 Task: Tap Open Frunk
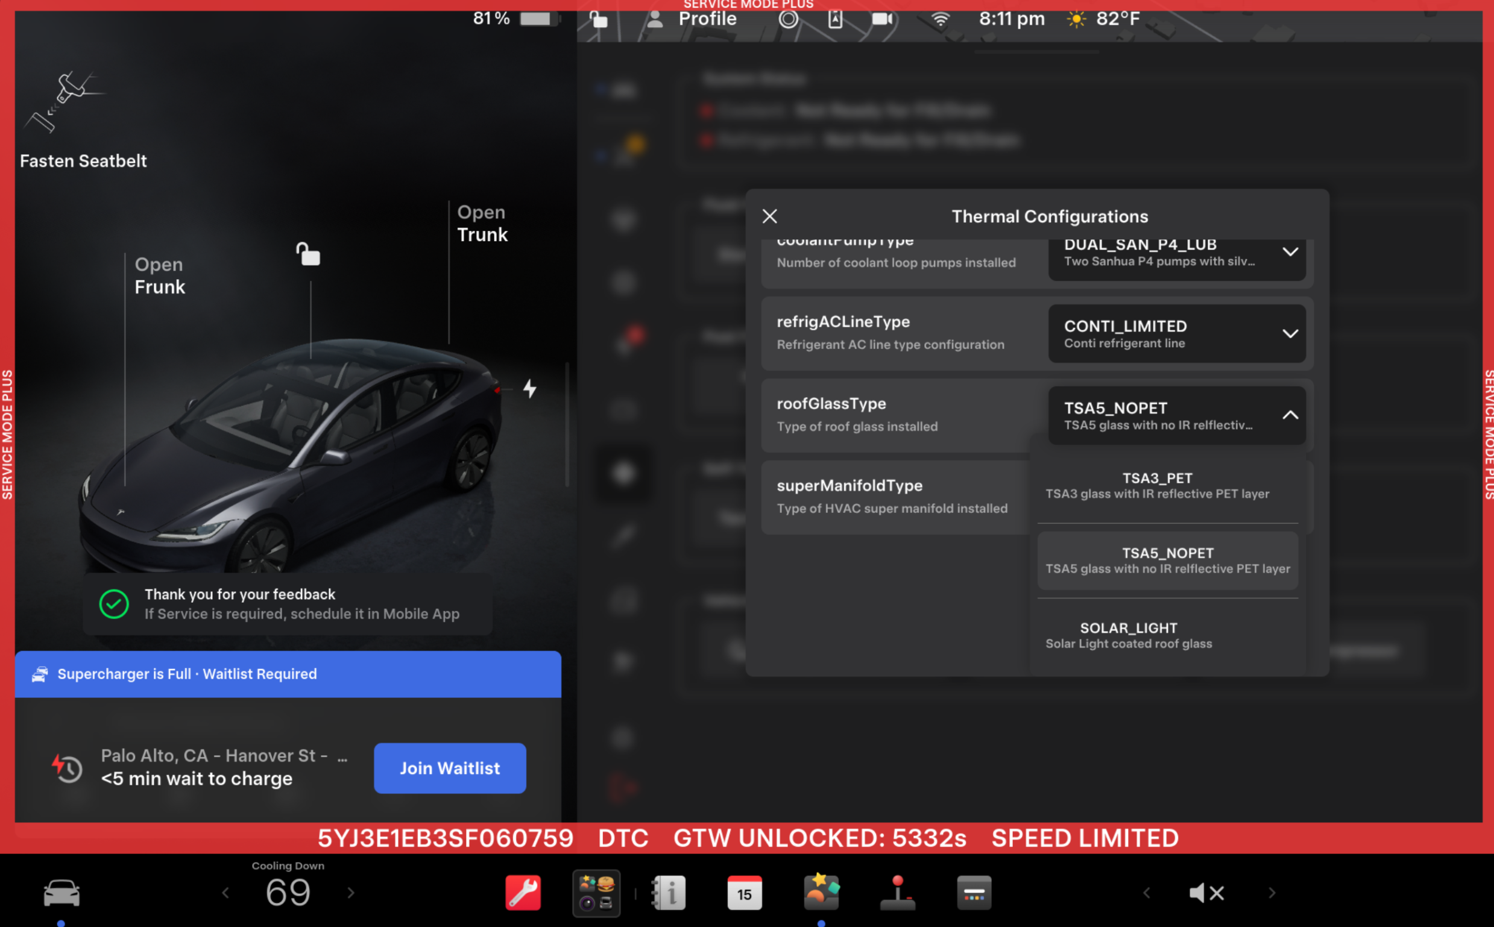pos(160,276)
